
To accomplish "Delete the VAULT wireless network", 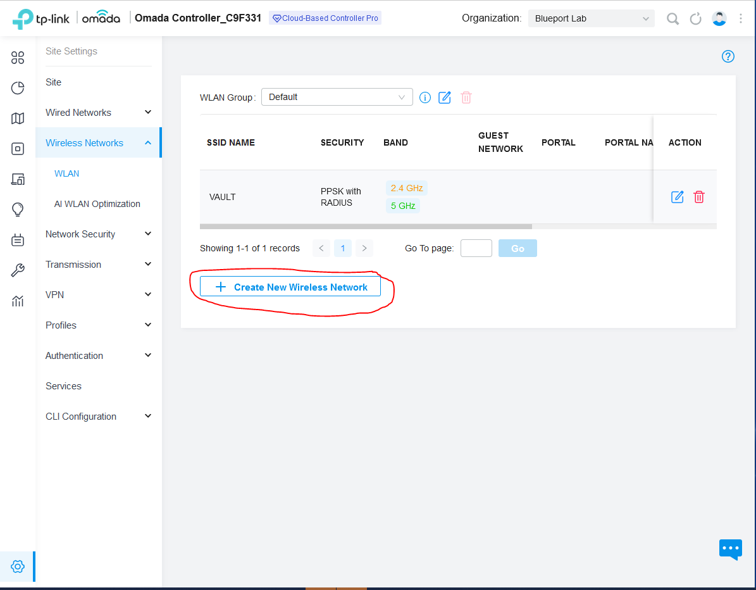I will [x=699, y=197].
